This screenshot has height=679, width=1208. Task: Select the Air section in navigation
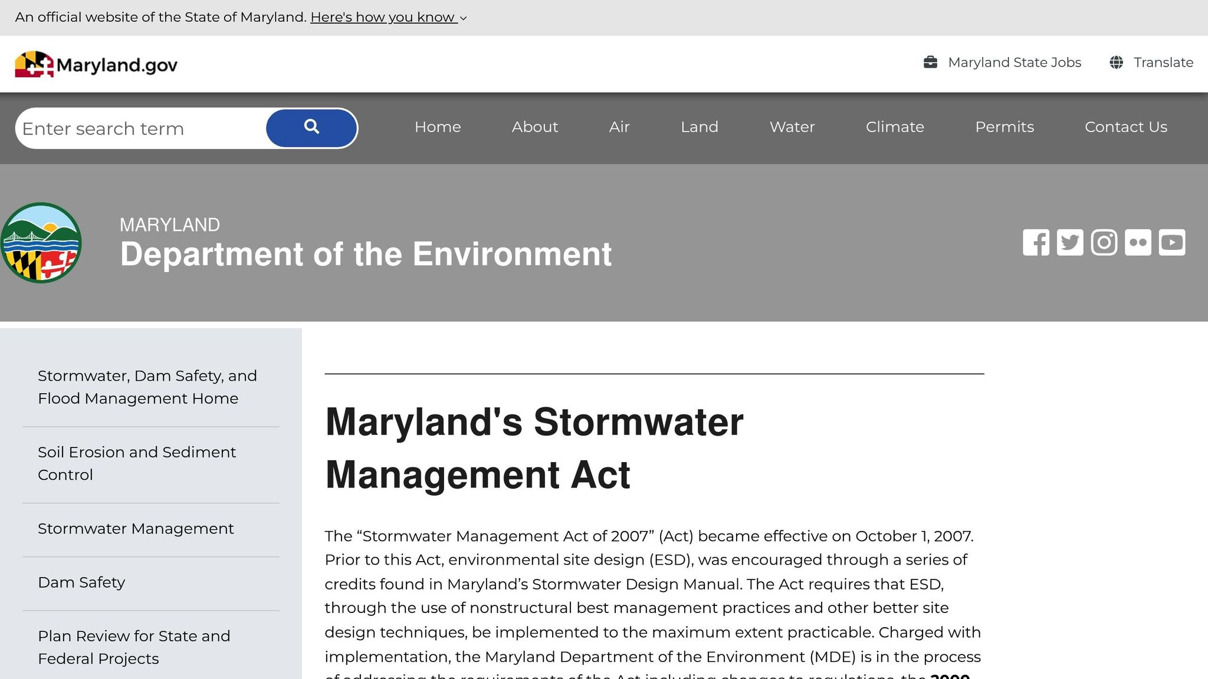click(619, 127)
